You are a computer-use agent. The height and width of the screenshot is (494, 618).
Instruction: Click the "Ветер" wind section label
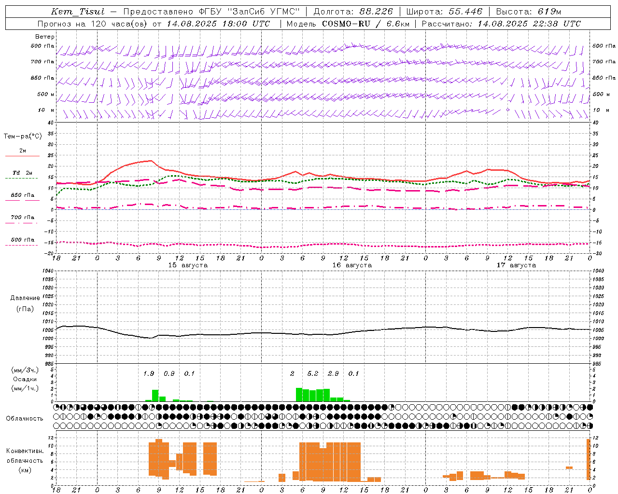(x=45, y=37)
